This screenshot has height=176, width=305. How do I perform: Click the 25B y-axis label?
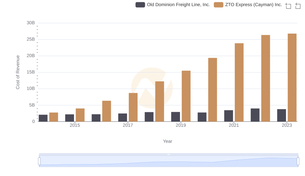[31, 39]
